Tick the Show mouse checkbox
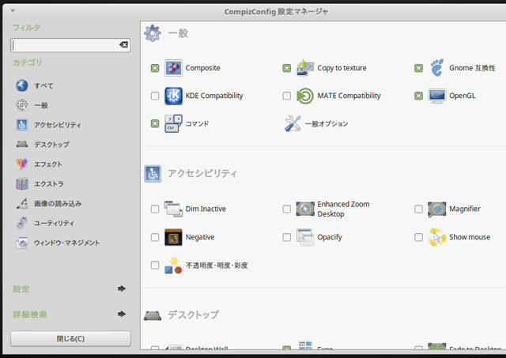Image resolution: width=506 pixels, height=358 pixels. point(418,237)
